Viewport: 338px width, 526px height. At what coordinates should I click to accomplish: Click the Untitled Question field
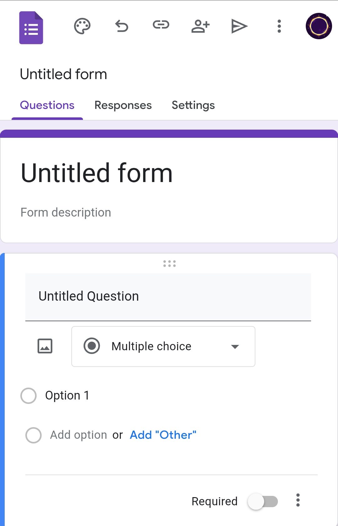168,296
